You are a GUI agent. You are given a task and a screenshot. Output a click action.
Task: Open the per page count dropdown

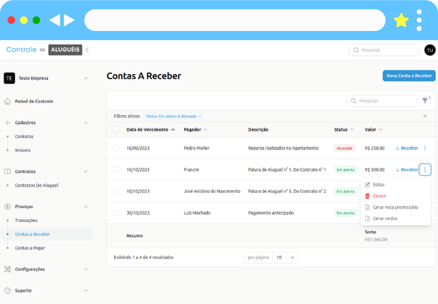click(x=285, y=257)
